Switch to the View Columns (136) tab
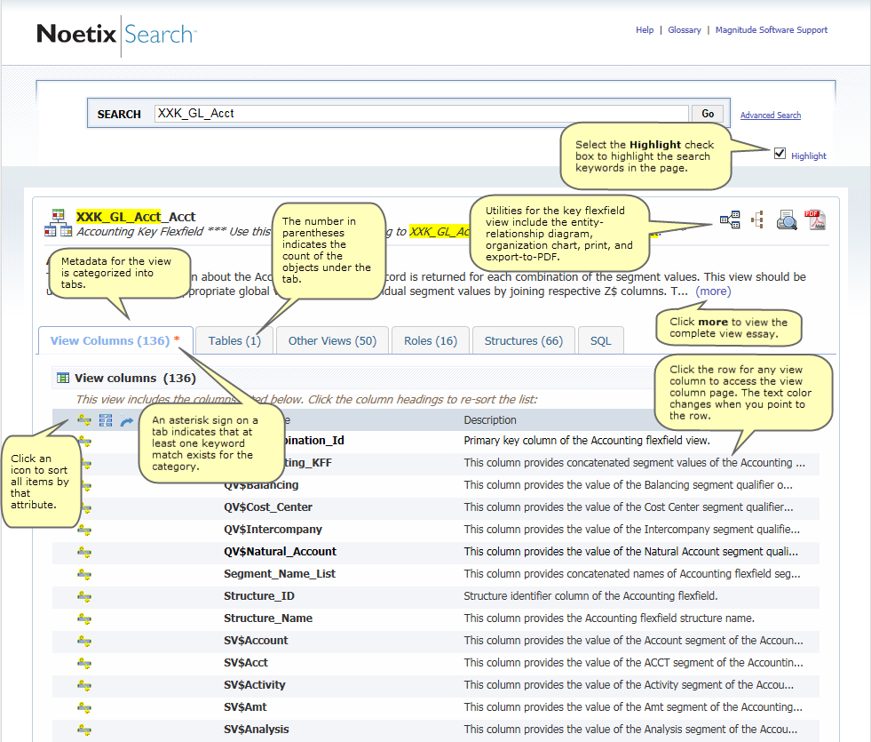The width and height of the screenshot is (871, 742). coord(115,340)
